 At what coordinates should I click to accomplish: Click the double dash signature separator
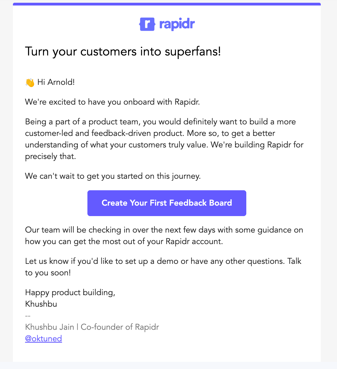28,316
